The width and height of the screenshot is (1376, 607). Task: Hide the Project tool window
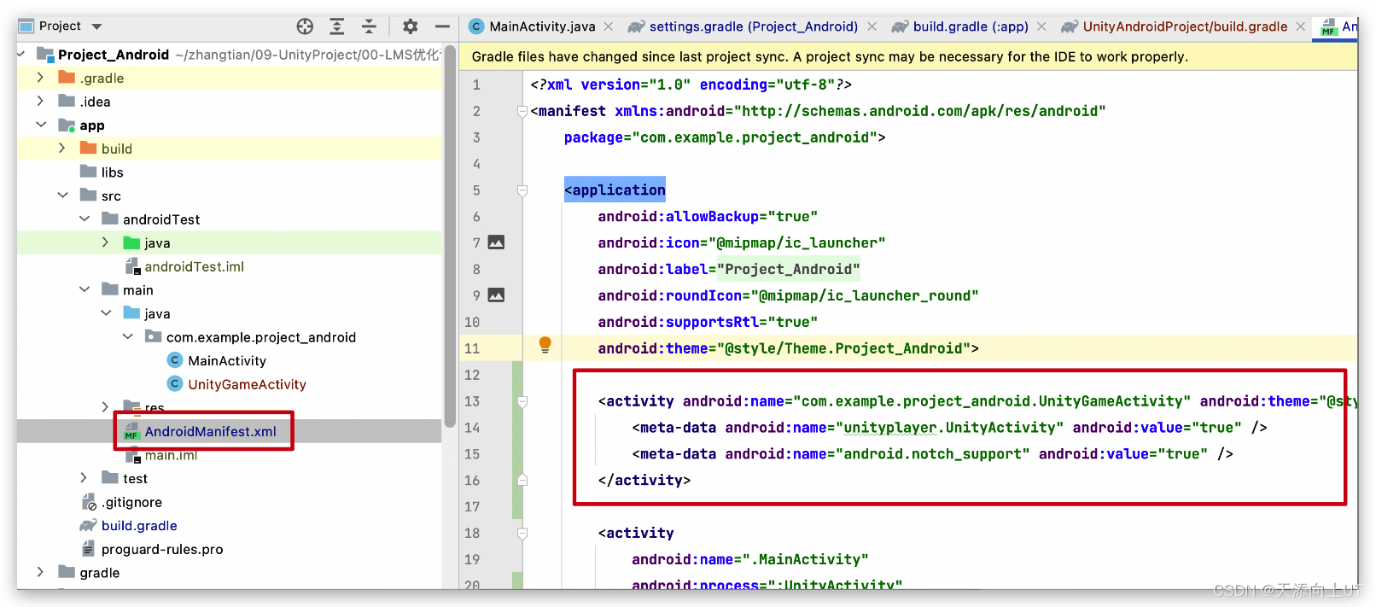(442, 26)
